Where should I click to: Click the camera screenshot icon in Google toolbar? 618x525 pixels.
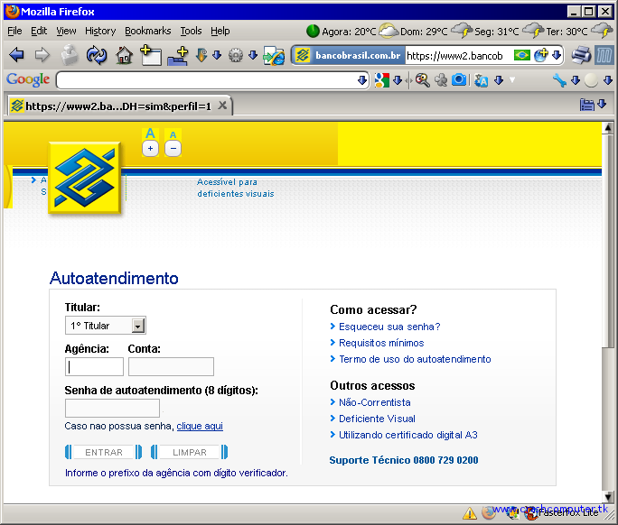[x=459, y=80]
